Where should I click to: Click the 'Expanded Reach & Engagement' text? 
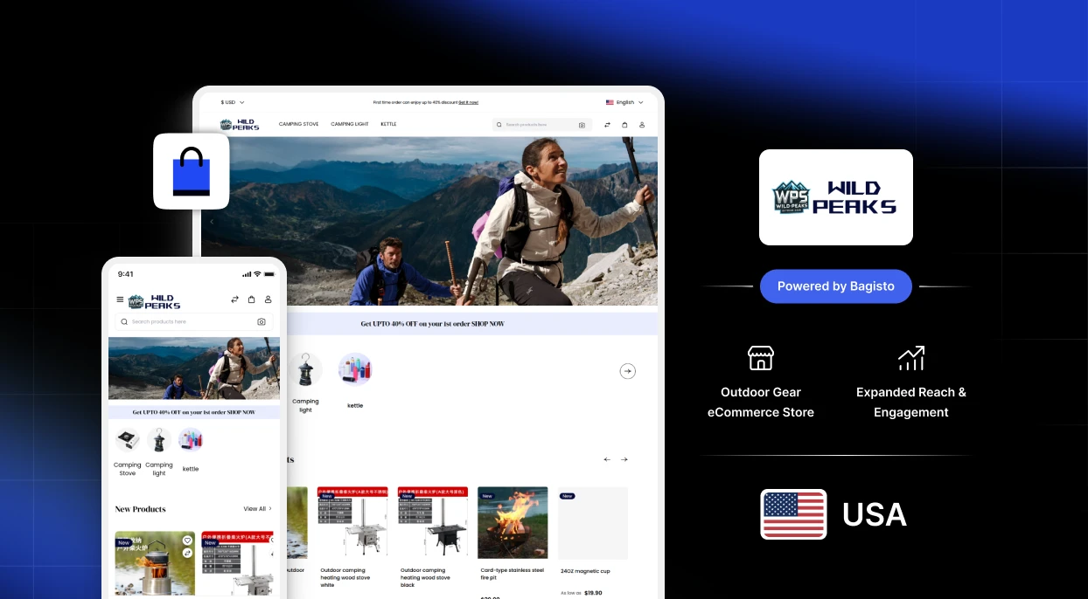pyautogui.click(x=911, y=403)
